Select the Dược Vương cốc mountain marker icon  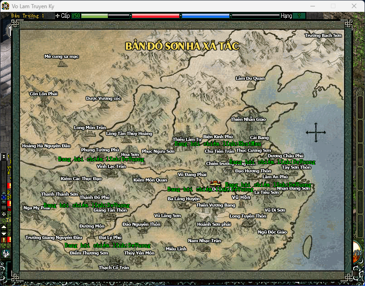pos(104,105)
